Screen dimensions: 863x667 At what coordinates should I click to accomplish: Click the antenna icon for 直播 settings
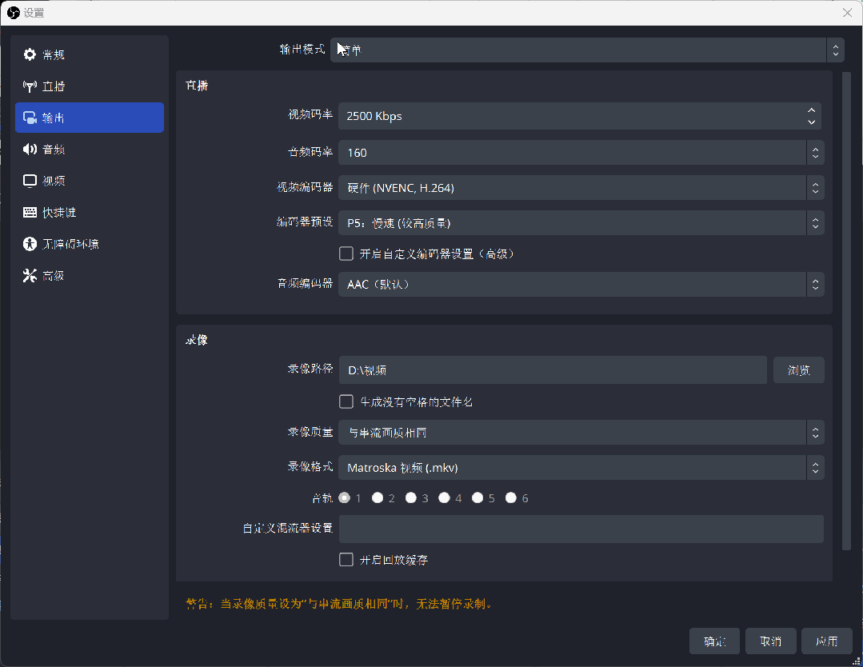pos(30,86)
